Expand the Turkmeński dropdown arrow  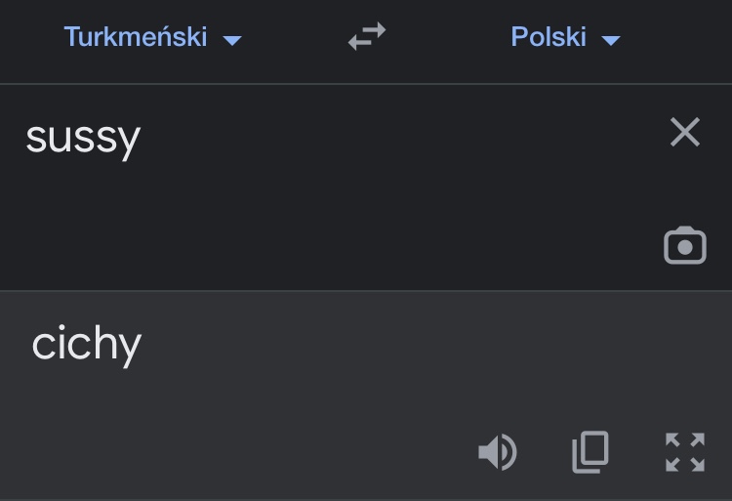point(232,40)
